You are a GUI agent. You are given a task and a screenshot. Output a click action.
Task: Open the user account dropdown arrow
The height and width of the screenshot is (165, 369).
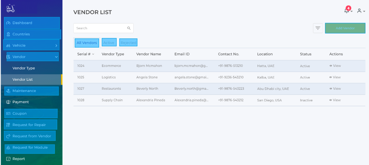(364, 11)
